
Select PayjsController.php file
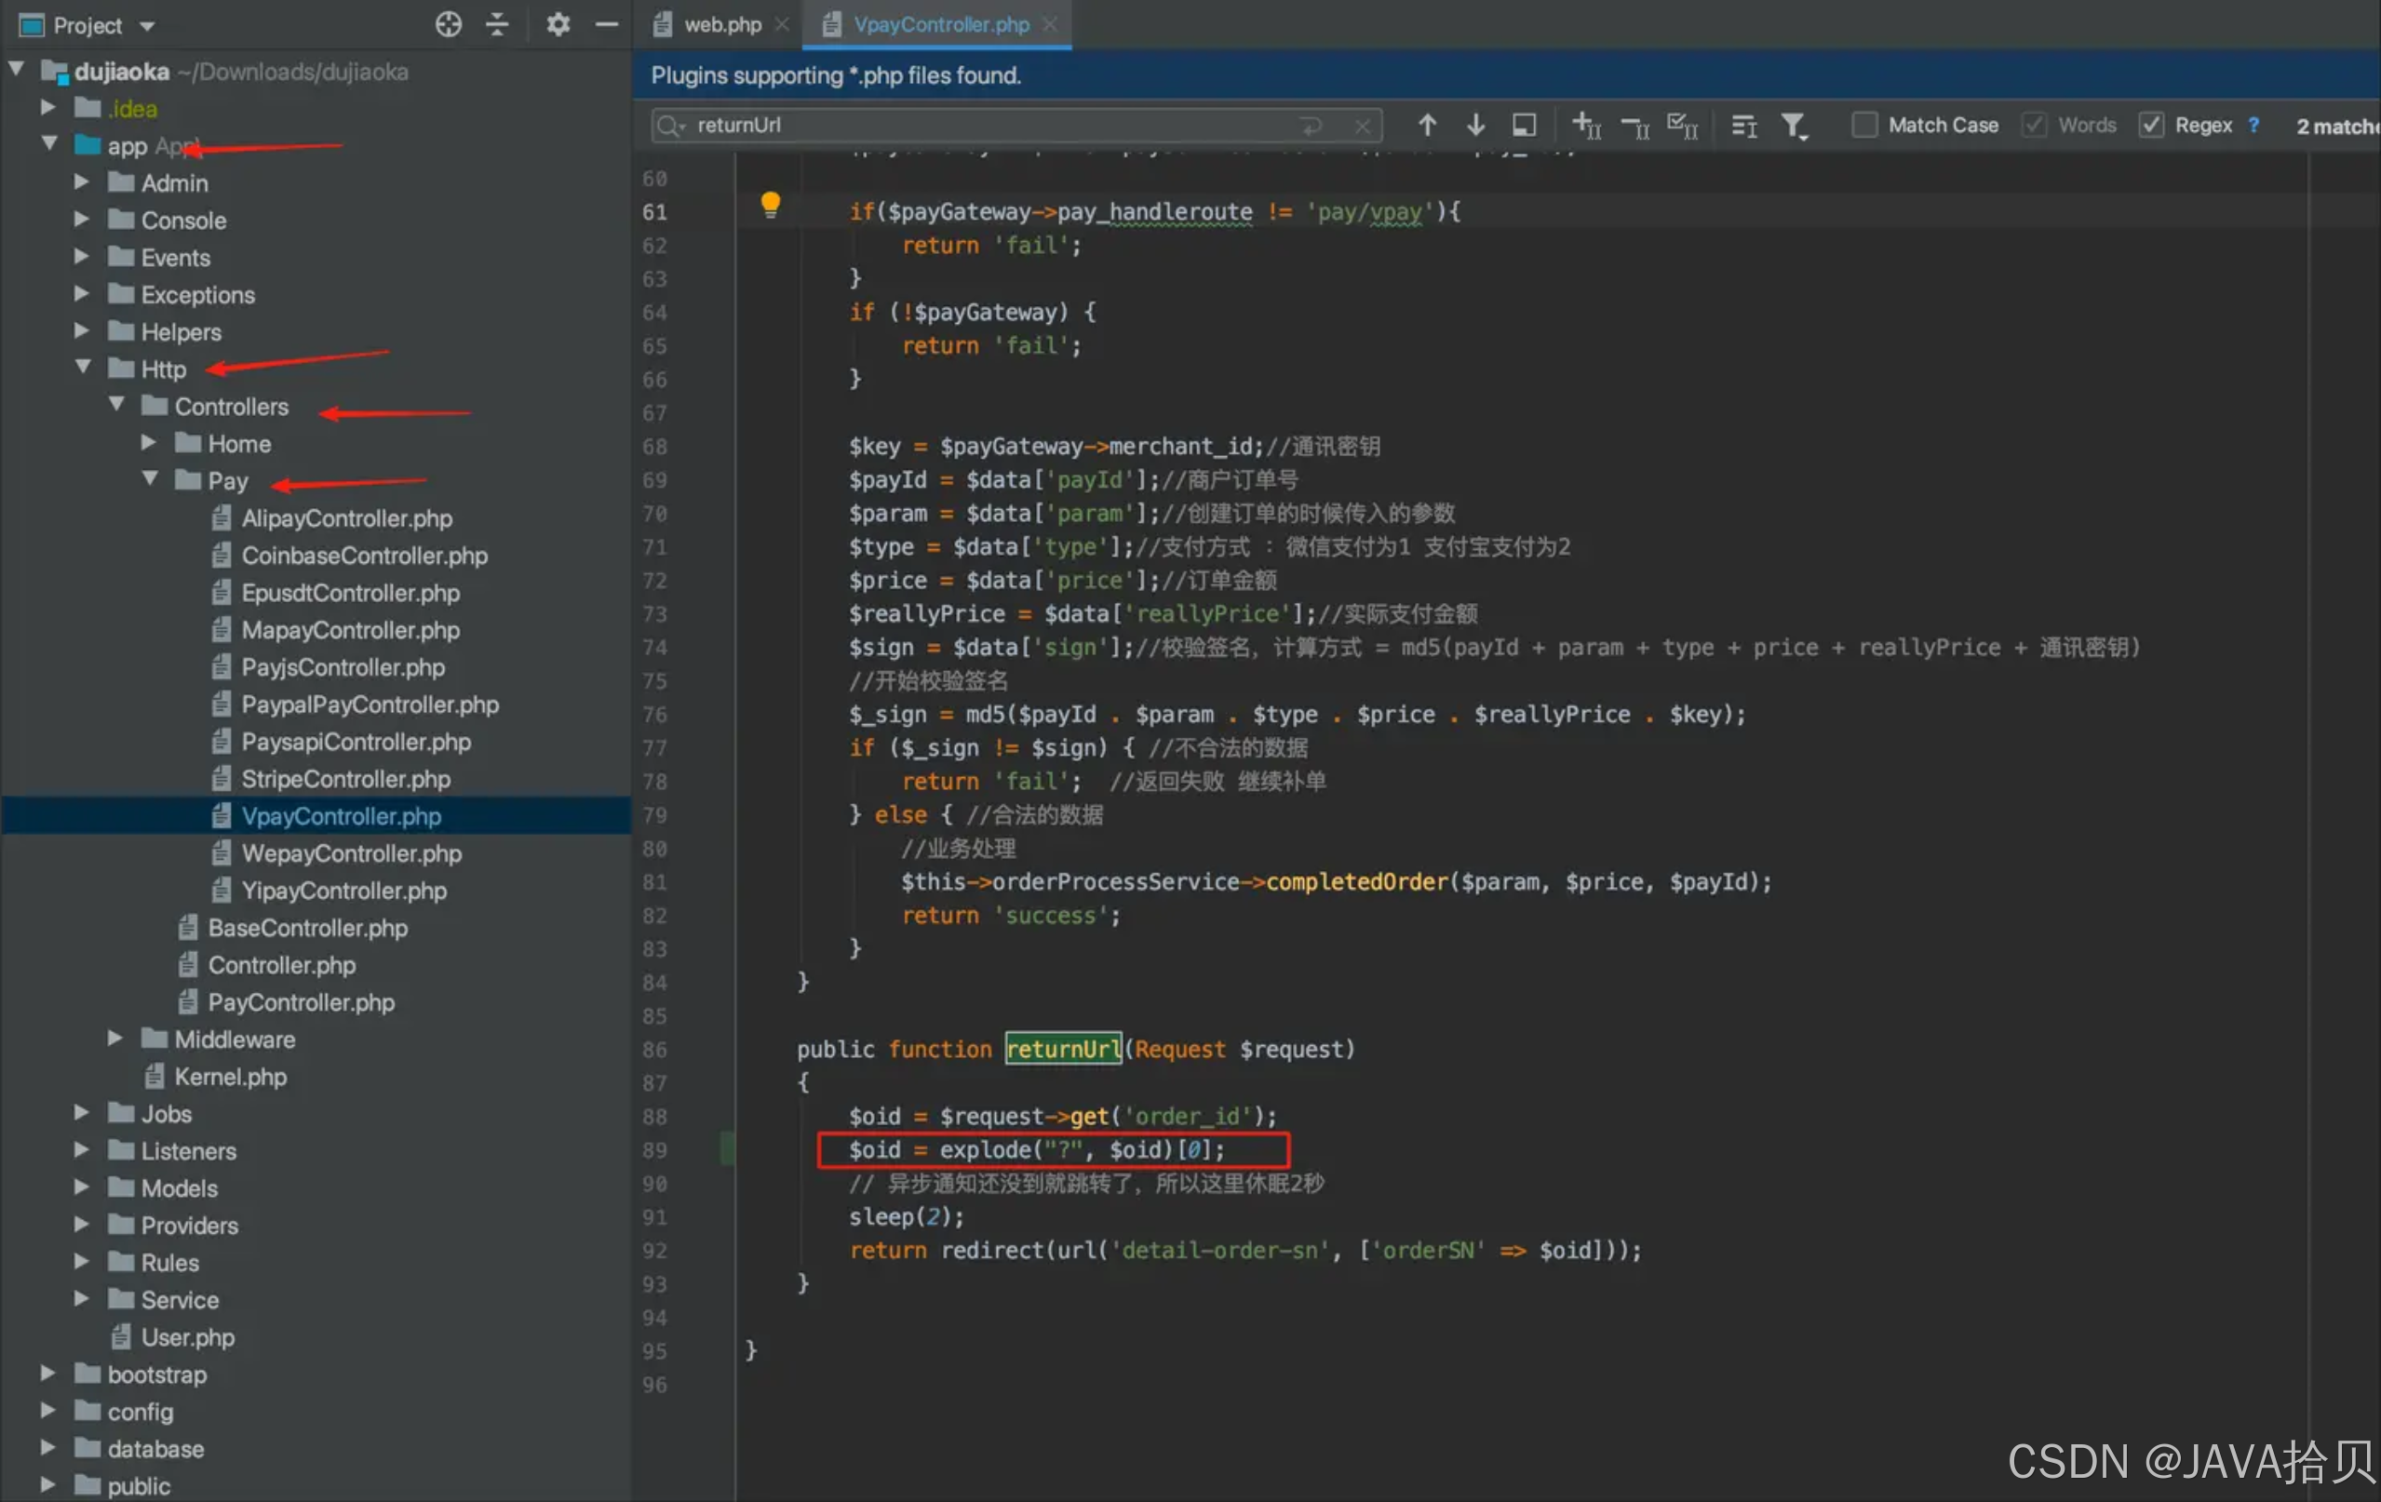point(343,667)
